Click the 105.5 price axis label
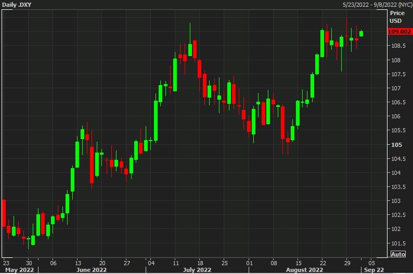 [398, 130]
